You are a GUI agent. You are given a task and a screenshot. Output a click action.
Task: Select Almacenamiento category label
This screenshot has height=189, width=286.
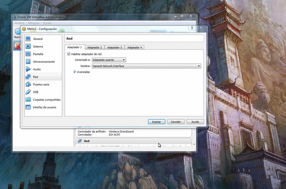pyautogui.click(x=44, y=62)
